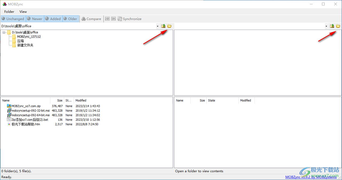
Task: Click right pane Modified column header
Action: click(247, 100)
